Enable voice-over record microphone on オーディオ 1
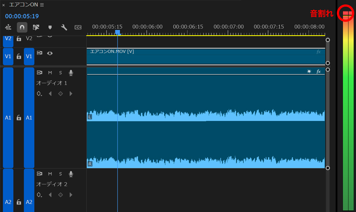The image size is (356, 212). 71,72
